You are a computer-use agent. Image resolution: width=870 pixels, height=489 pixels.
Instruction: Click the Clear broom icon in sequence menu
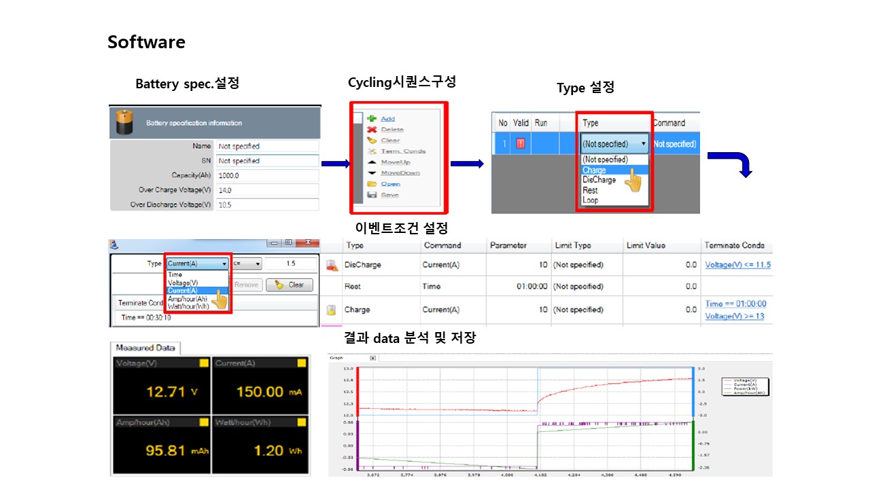click(371, 140)
